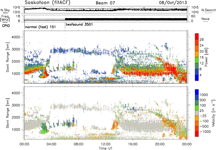Viewport: 216px width, 150px height.
Task: Click the N.Search legend label
Action: point(208,10)
